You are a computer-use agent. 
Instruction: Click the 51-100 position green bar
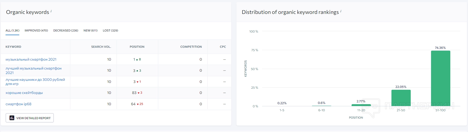pos(441,78)
